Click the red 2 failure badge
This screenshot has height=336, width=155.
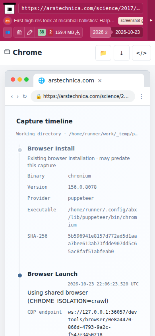50,32
